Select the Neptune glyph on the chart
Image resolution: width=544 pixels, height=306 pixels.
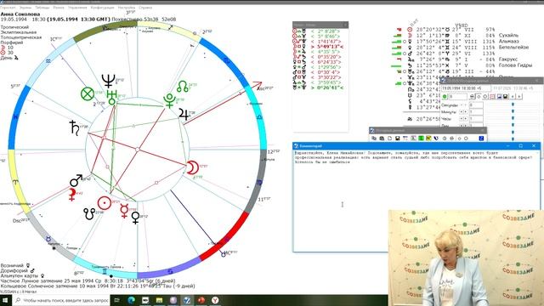tap(108, 82)
